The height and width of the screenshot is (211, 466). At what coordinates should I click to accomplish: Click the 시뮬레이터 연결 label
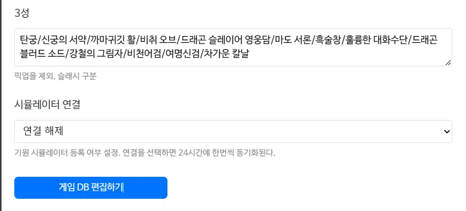(x=48, y=105)
